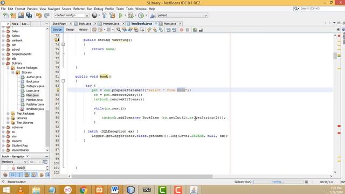Image resolution: width=345 pixels, height=194 pixels.
Task: Collapse the SLibrary project node
Action: (x=3, y=63)
